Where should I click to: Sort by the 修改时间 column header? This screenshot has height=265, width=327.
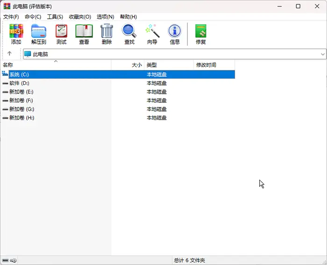pos(214,65)
